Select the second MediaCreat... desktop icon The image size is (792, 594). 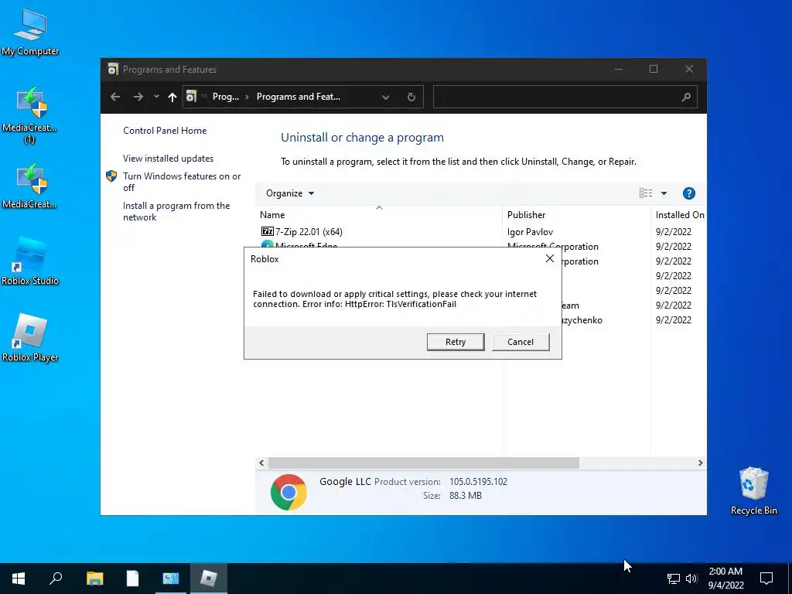(30, 186)
